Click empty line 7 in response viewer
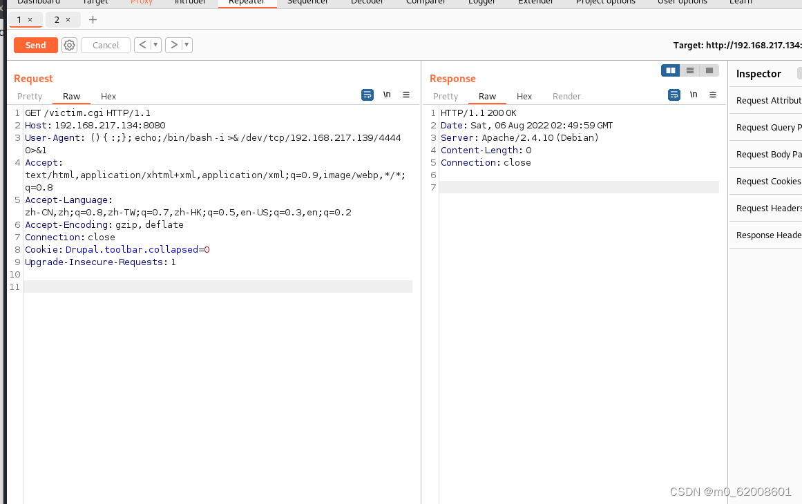Screen dimensions: 802x504 [579, 187]
